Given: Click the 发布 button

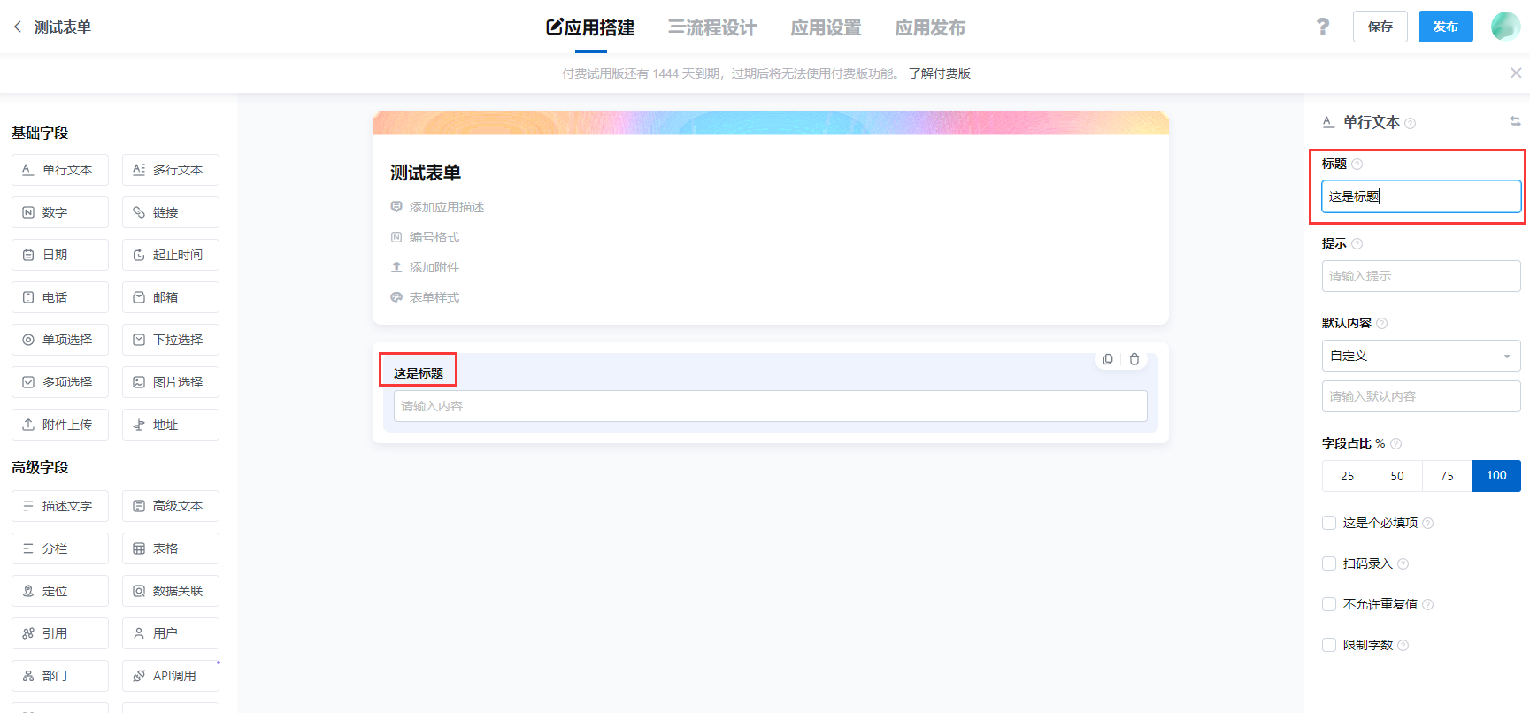Looking at the screenshot, I should (1446, 27).
